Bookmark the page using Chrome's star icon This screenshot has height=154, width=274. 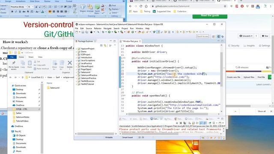(x=225, y=6)
